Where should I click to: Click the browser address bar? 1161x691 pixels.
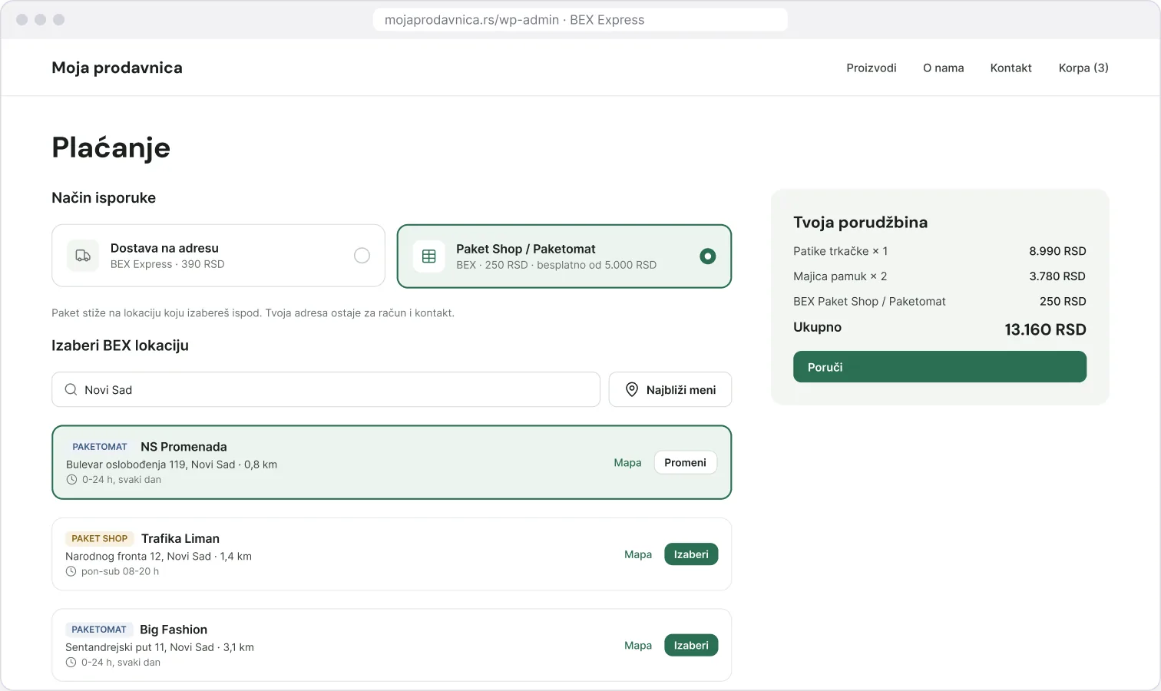pos(580,20)
